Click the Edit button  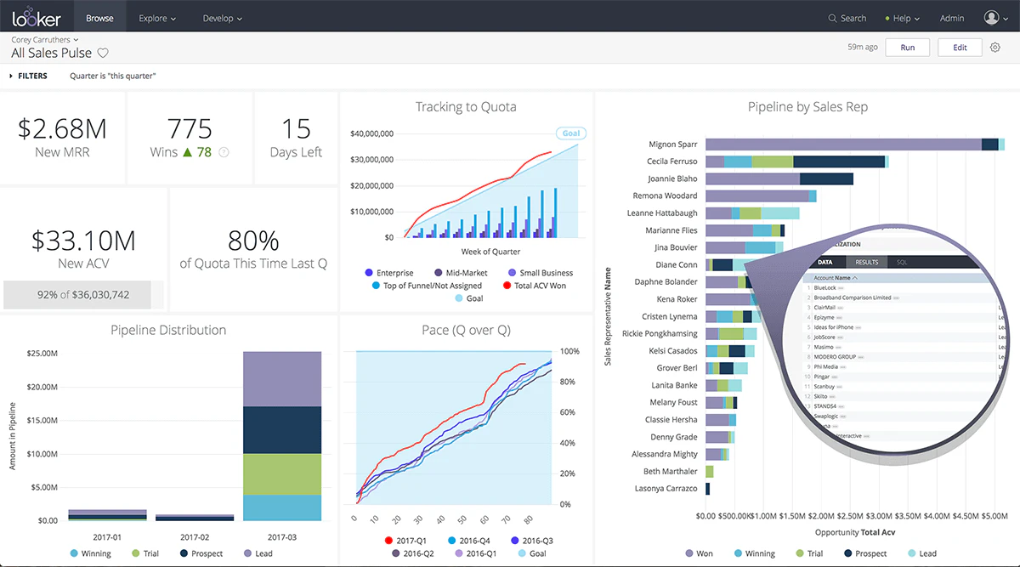tap(960, 48)
